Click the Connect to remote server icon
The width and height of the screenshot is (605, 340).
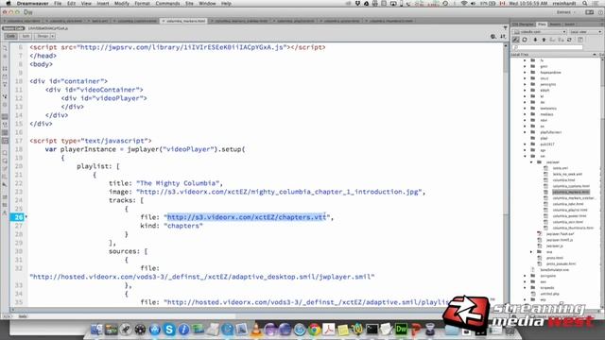coord(516,40)
